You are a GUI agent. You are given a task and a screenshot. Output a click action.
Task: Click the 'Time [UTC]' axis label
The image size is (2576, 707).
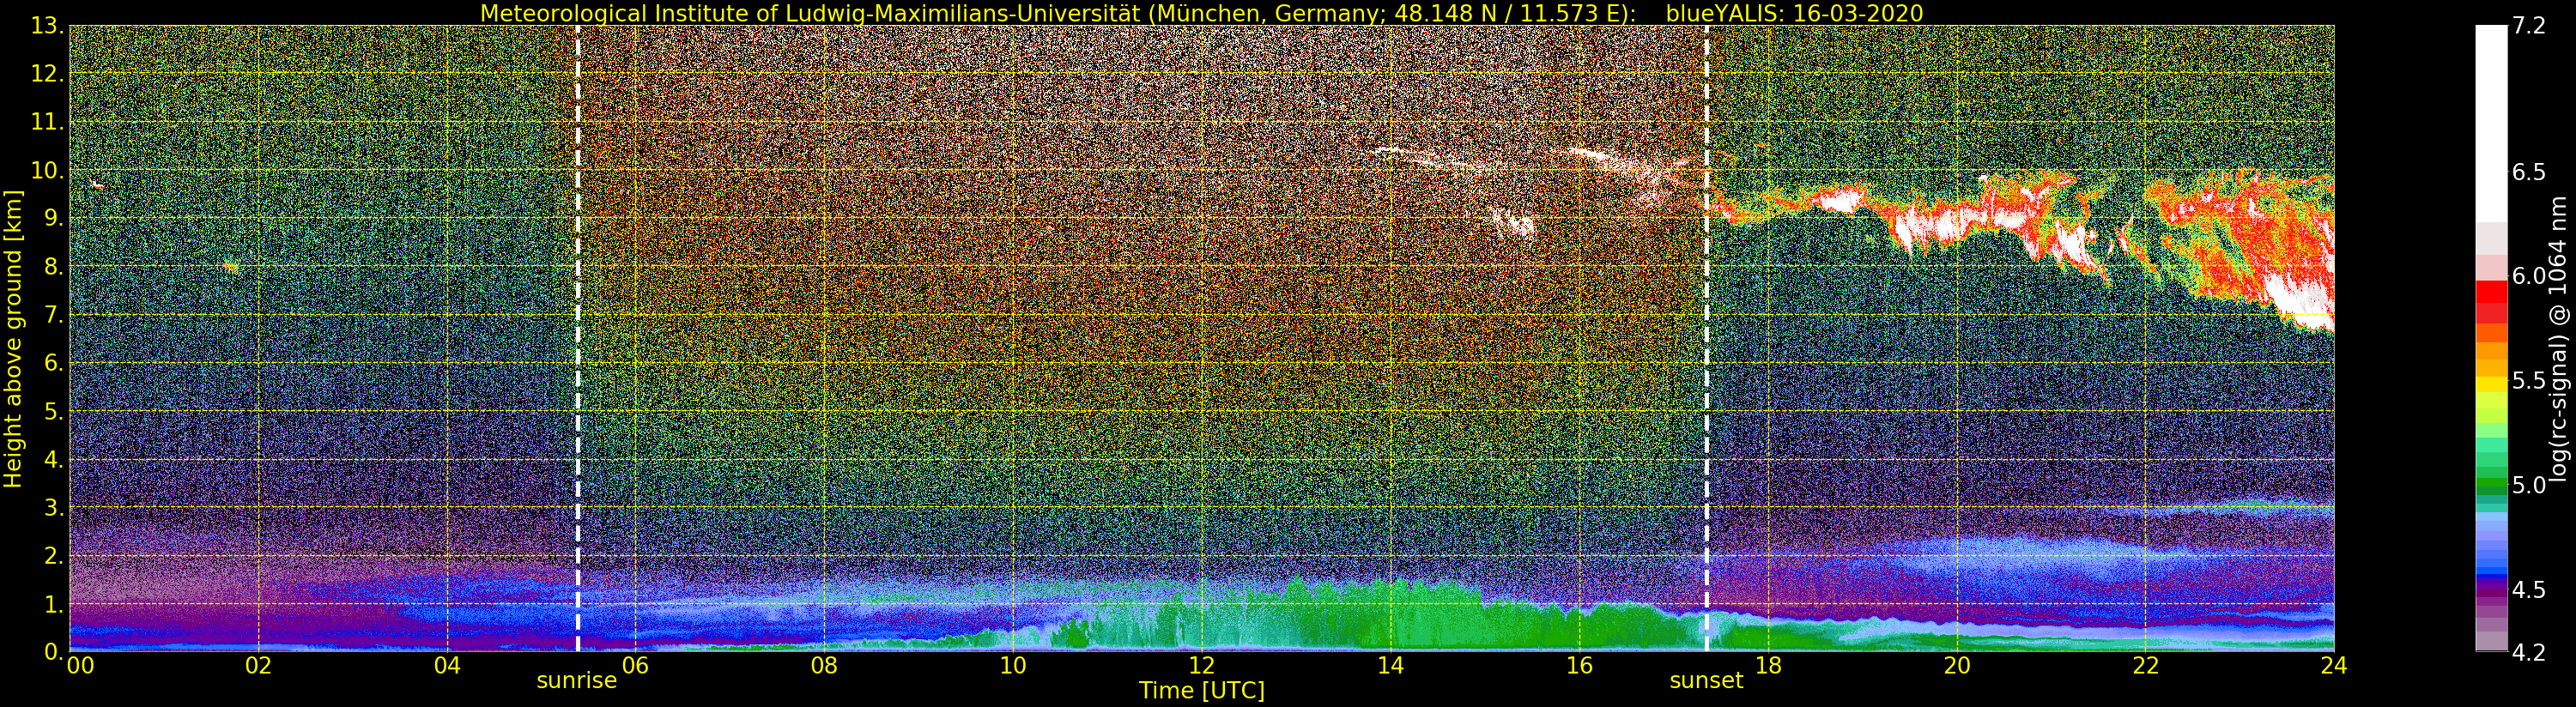[x=1202, y=691]
